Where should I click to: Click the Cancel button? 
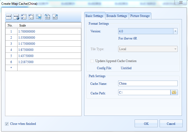point(171,124)
